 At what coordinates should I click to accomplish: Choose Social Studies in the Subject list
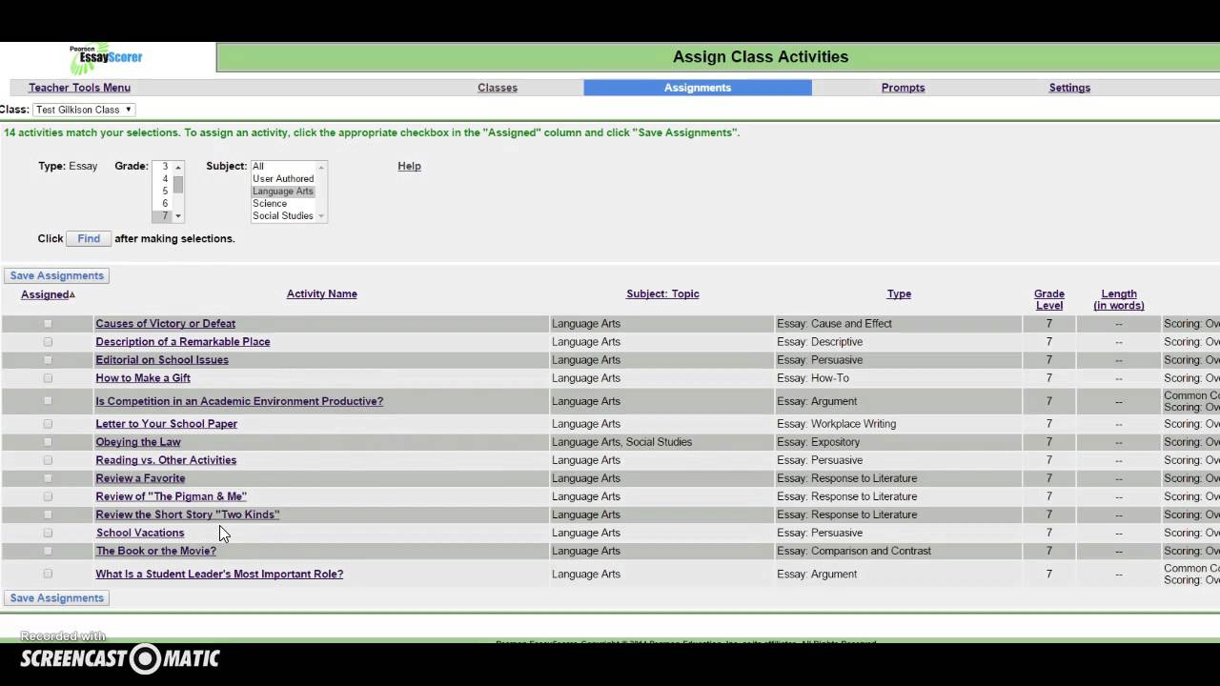point(283,216)
